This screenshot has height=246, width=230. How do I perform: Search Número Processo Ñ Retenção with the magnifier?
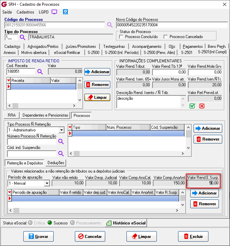tap(61, 142)
